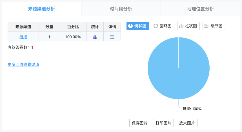Switch chart type to 柱状图
The height and width of the screenshot is (132, 242).
[188, 26]
